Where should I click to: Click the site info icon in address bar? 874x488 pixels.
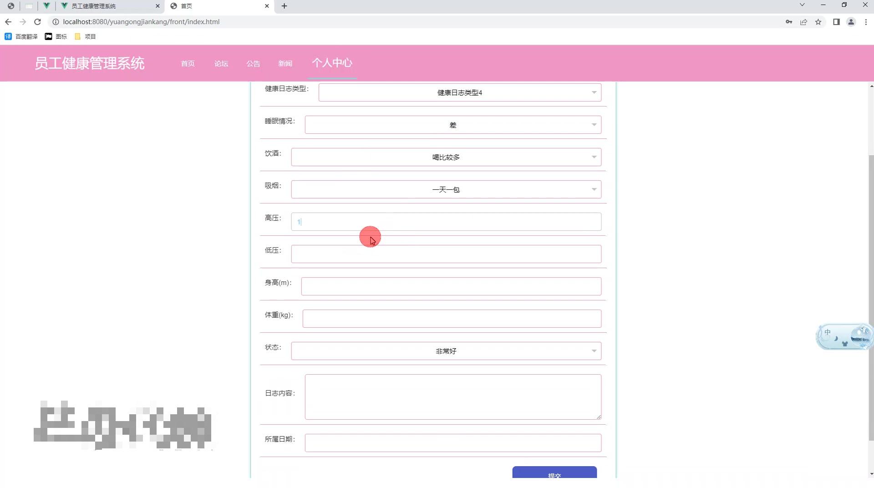pyautogui.click(x=55, y=21)
